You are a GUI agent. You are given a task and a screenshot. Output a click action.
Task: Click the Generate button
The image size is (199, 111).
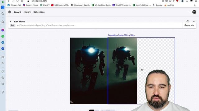coord(189,25)
